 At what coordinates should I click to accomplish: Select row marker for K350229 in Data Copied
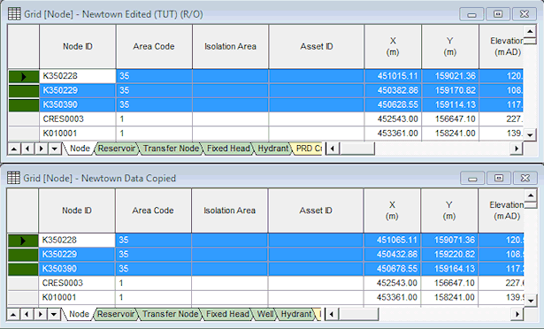(x=23, y=255)
